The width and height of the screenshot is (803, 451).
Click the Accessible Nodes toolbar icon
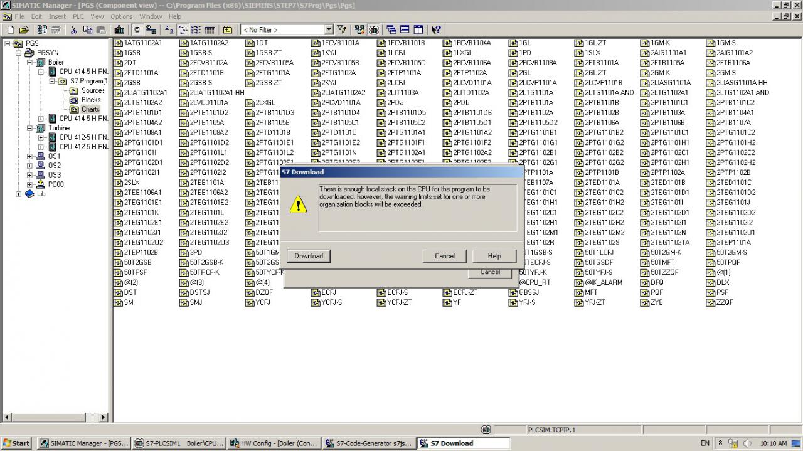coord(42,29)
